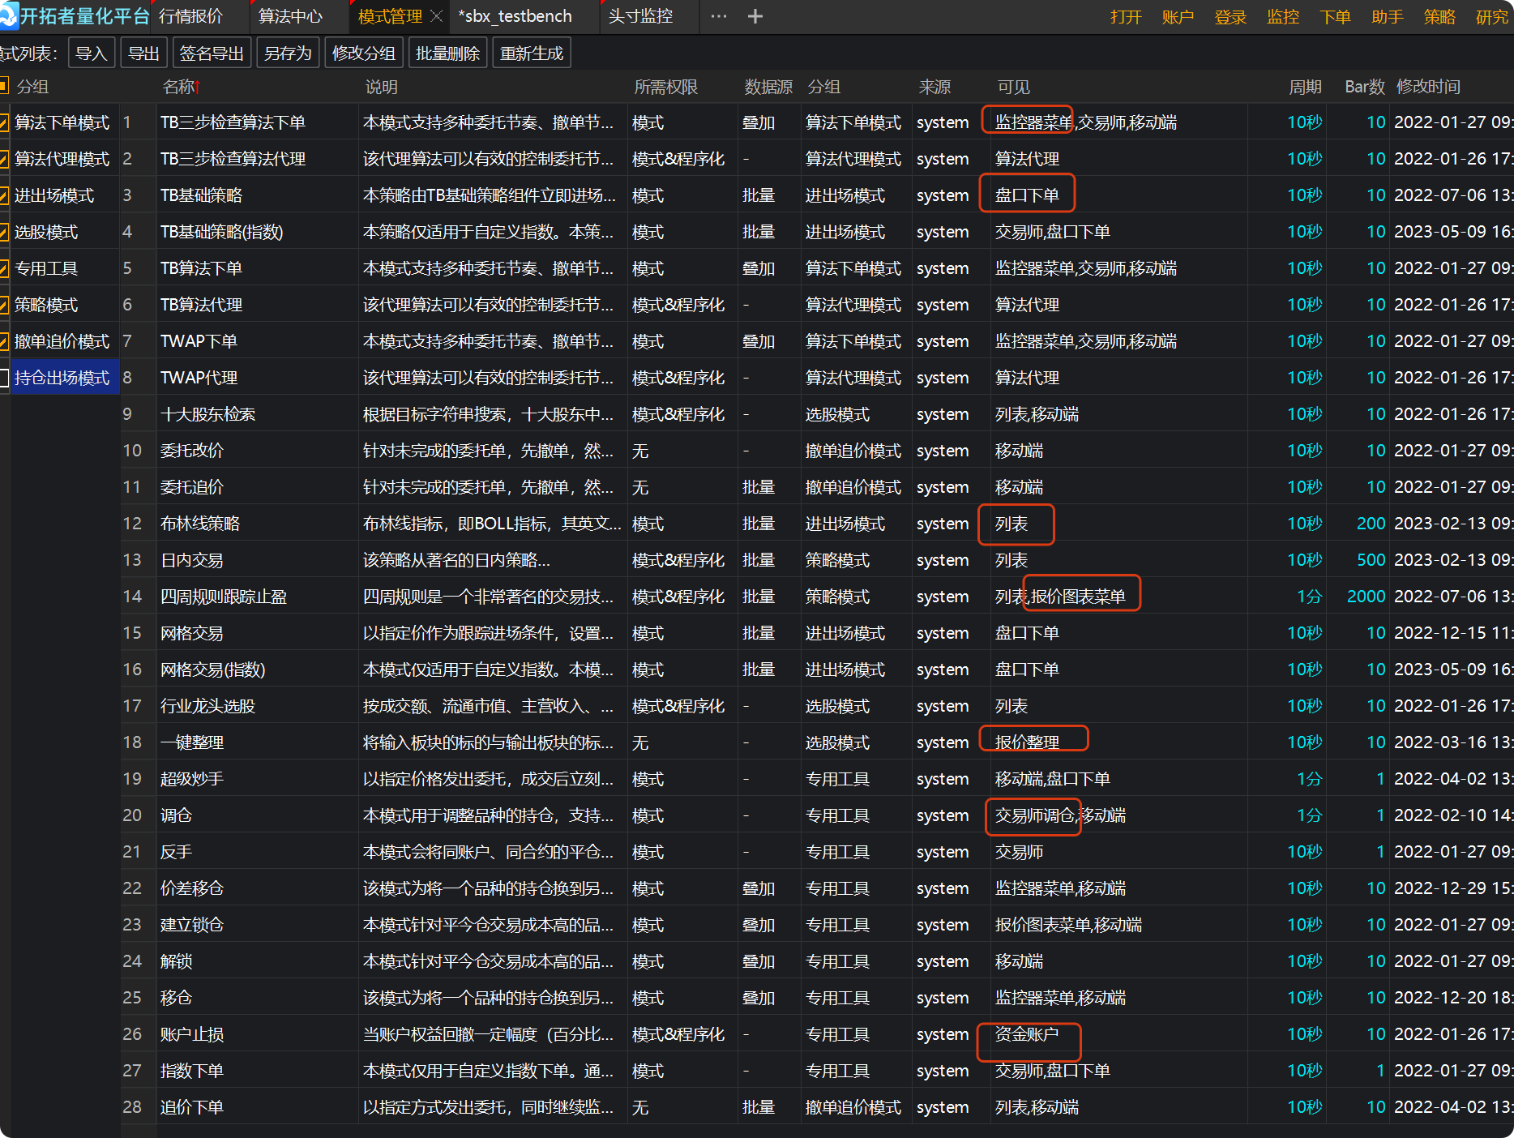Open the 头寸监控 tab
The height and width of the screenshot is (1138, 1514).
(640, 16)
